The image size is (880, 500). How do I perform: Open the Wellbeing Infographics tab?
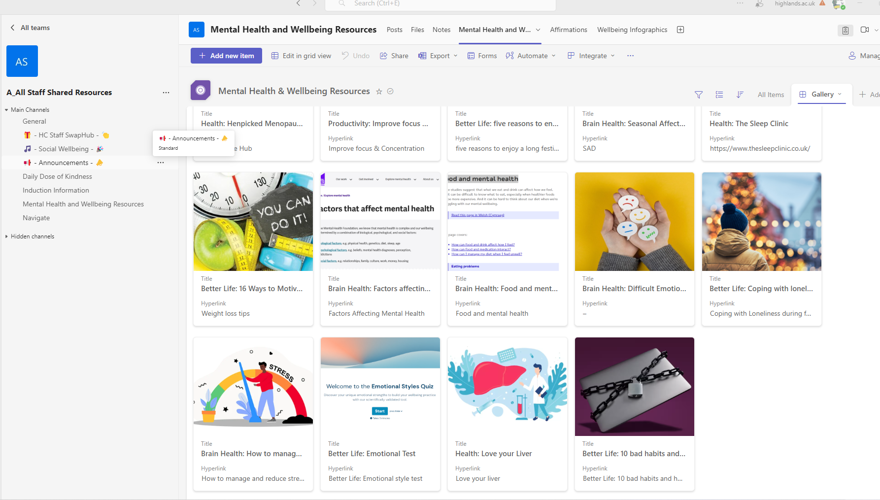[x=632, y=30]
